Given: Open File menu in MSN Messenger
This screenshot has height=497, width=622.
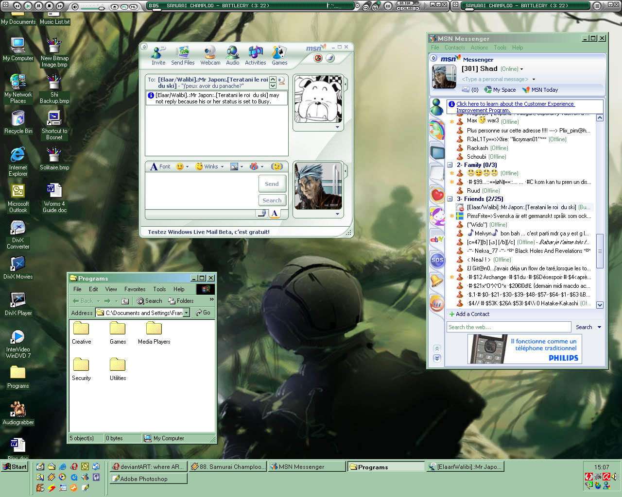Looking at the screenshot, I should [435, 48].
